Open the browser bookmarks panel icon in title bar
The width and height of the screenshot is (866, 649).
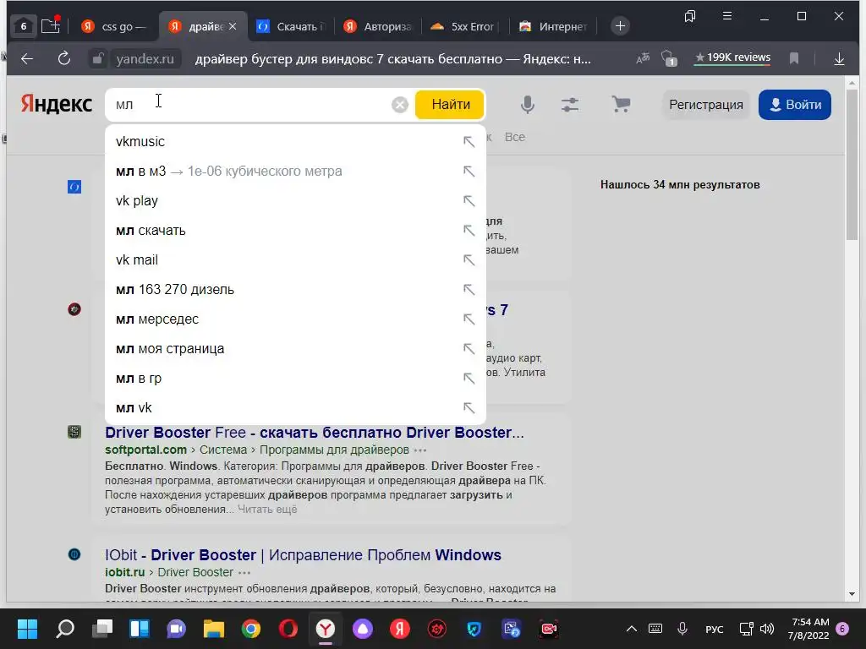(690, 16)
